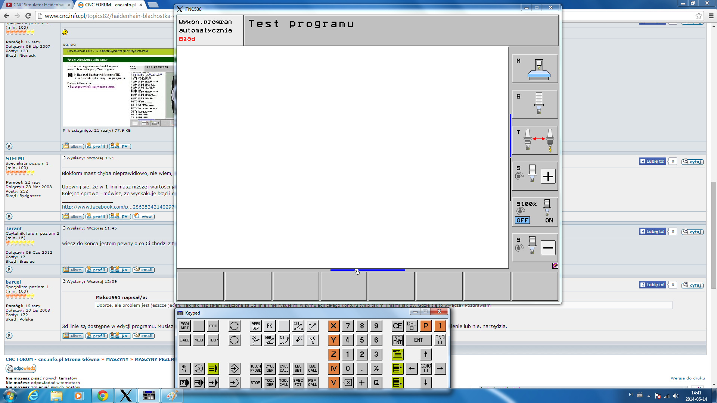Select green programming mode key
The image size is (717, 403).
point(213,368)
